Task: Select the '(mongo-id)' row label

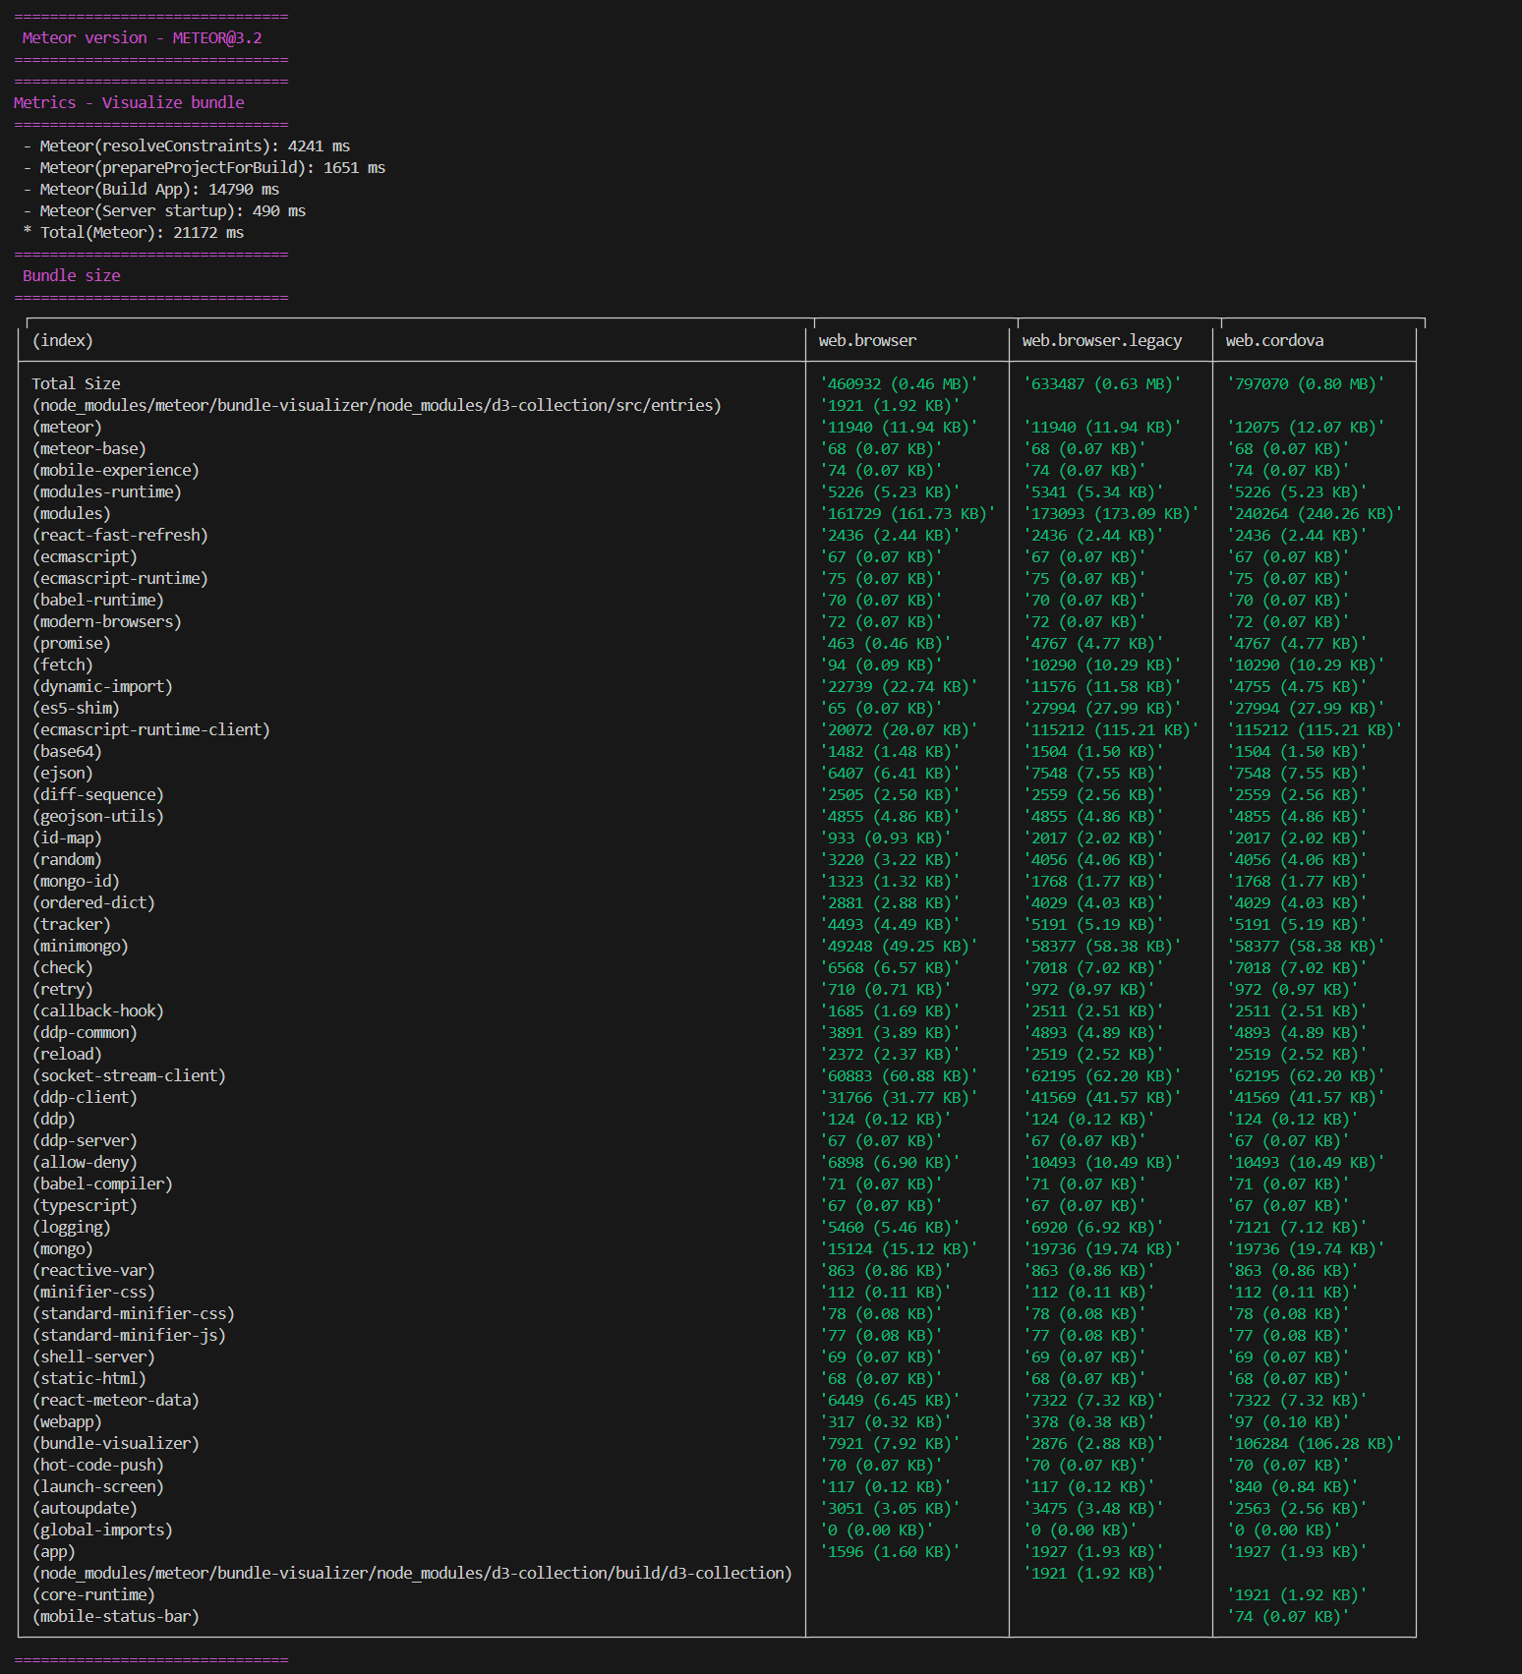Action: (x=76, y=881)
